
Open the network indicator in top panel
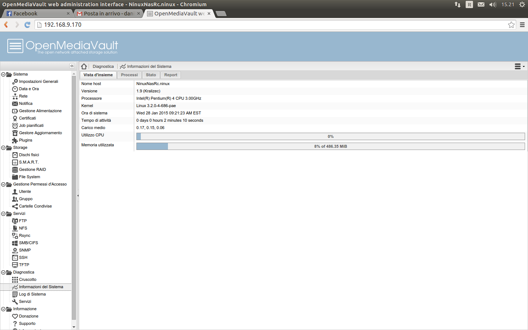[458, 4]
